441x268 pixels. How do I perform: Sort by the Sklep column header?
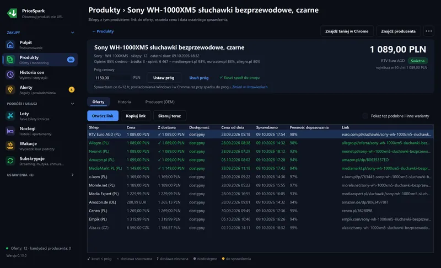coord(94,127)
